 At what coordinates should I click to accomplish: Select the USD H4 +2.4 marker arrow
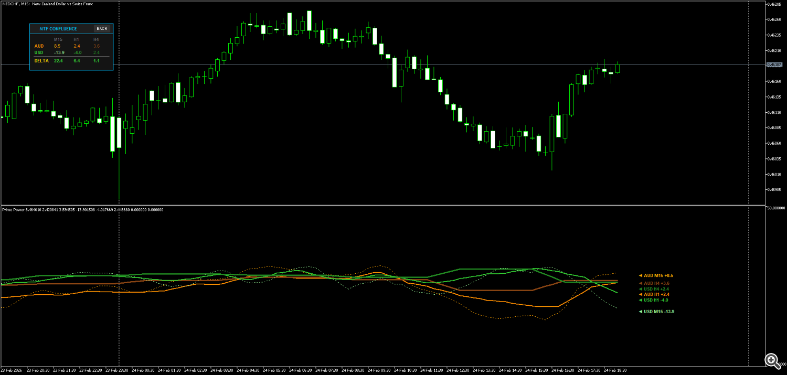pos(641,289)
